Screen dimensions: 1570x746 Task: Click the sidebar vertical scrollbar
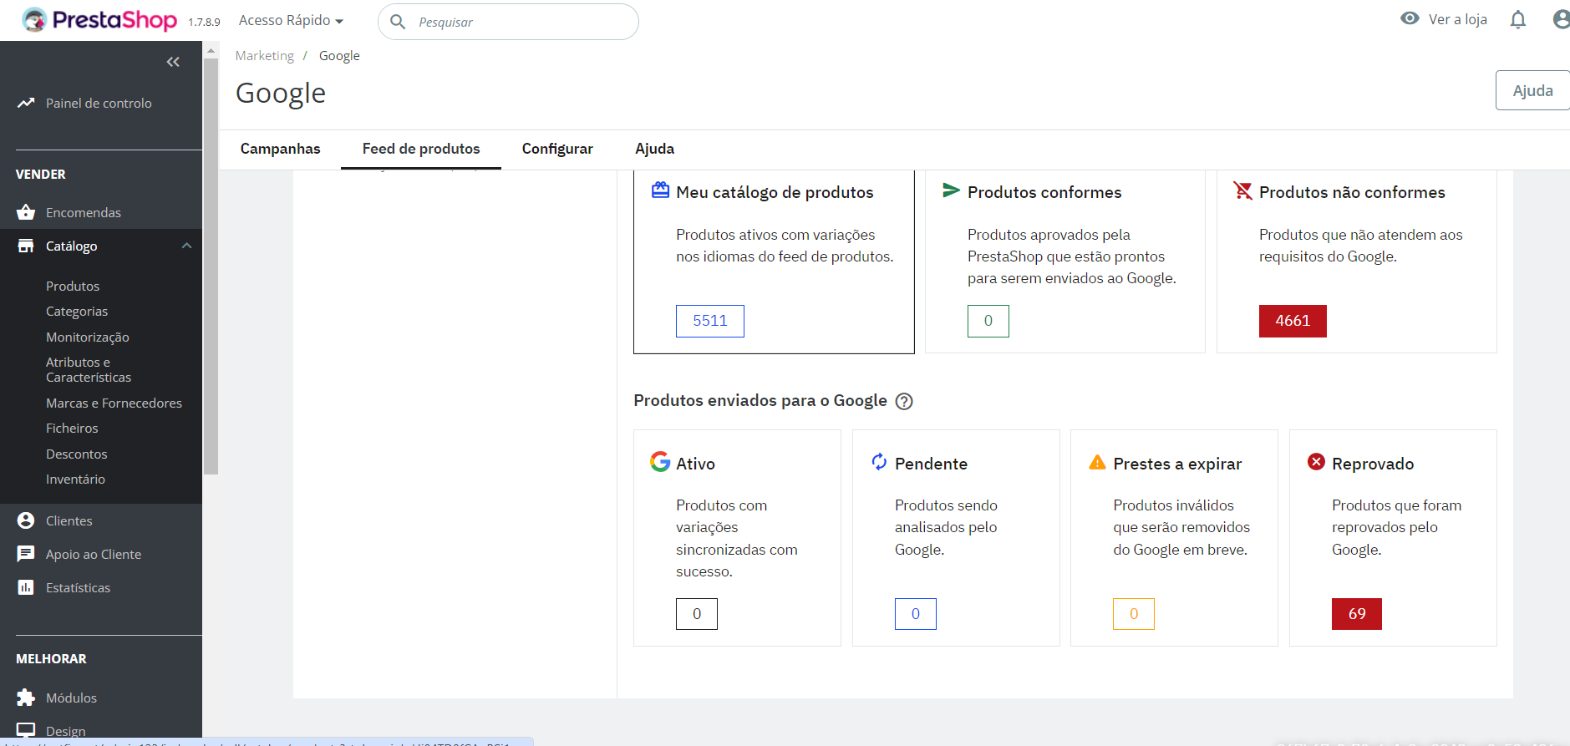(x=211, y=266)
